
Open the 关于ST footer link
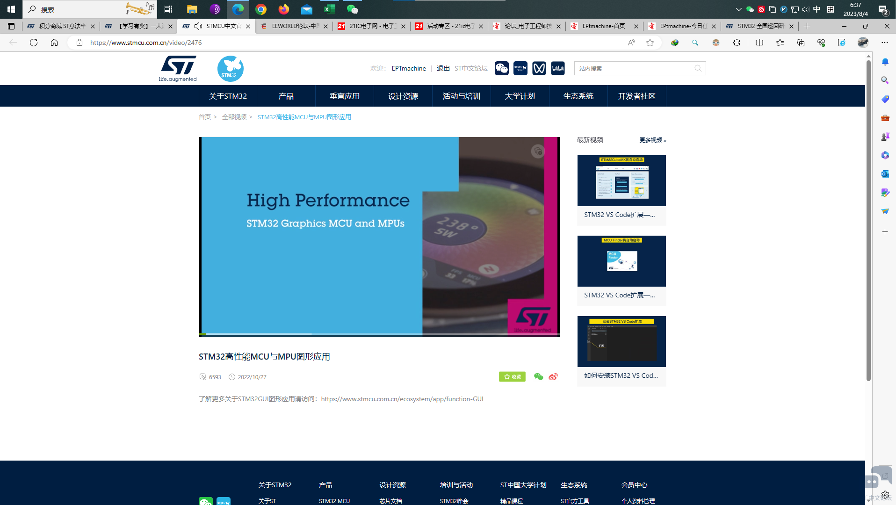click(267, 501)
